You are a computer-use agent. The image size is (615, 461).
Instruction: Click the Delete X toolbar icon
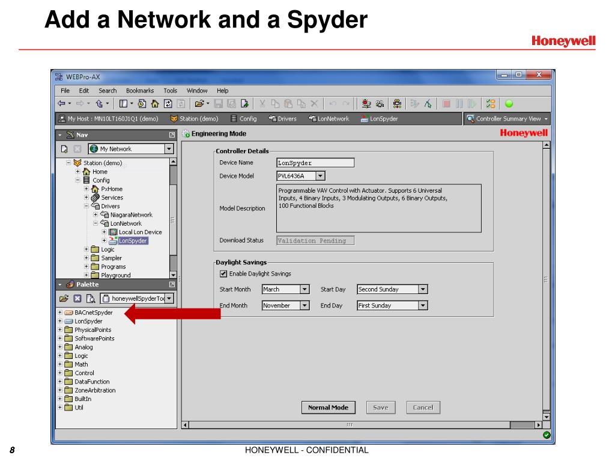click(314, 103)
